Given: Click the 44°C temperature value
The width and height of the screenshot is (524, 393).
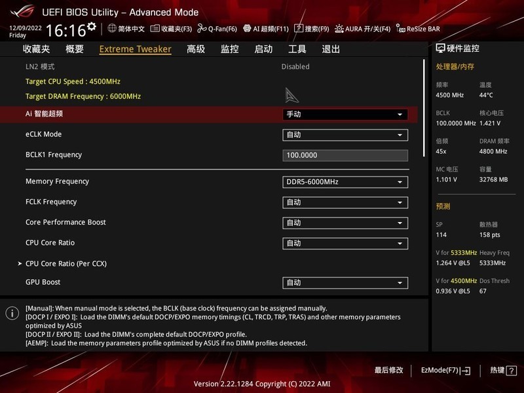Looking at the screenshot, I should 486,95.
